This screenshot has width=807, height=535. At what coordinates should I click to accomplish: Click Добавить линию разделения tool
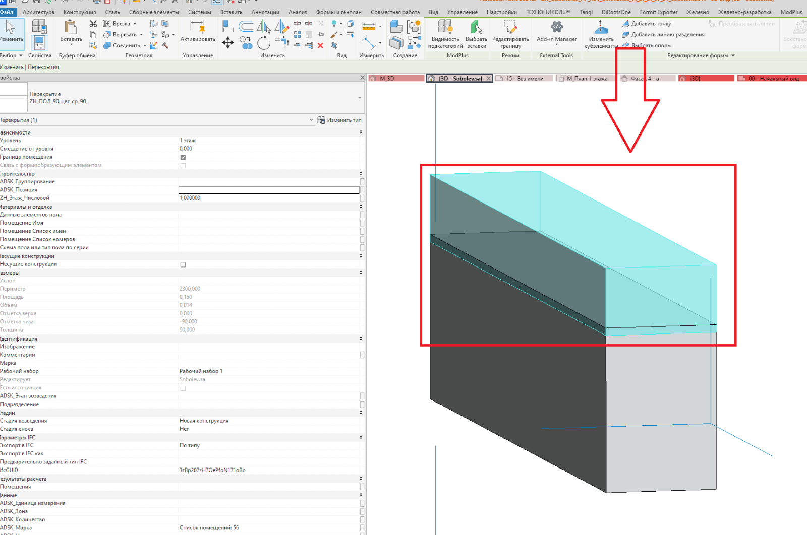click(x=663, y=34)
